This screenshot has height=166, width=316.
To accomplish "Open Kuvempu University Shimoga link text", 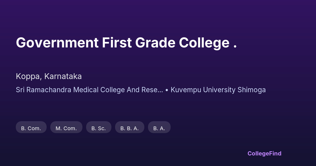I will [x=218, y=90].
